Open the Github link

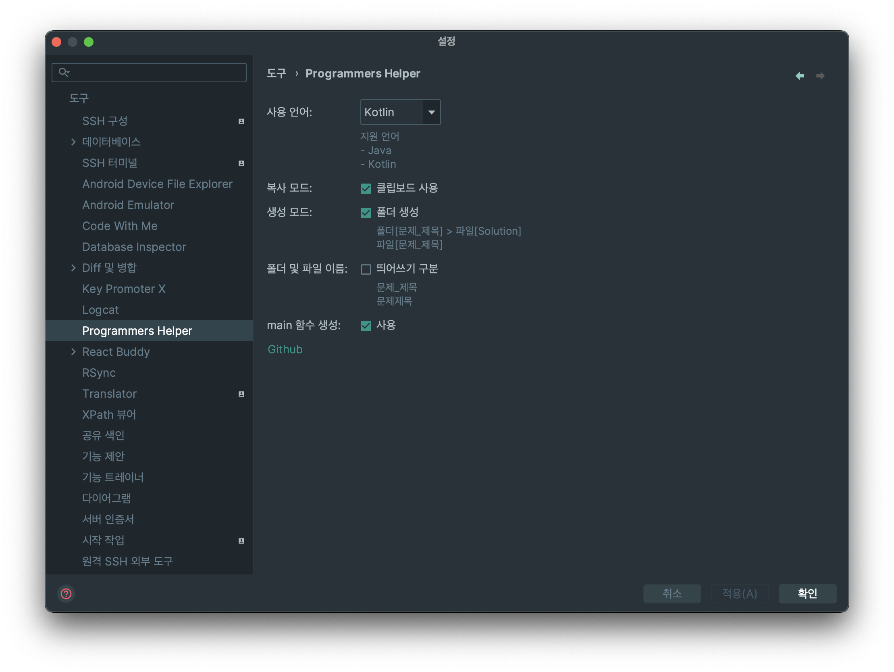(285, 349)
